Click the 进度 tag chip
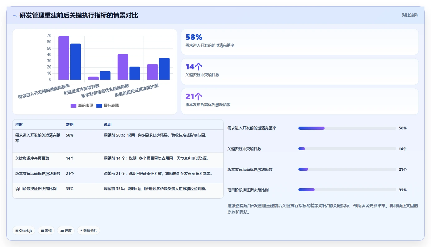431x247 pixels. (x=66, y=231)
